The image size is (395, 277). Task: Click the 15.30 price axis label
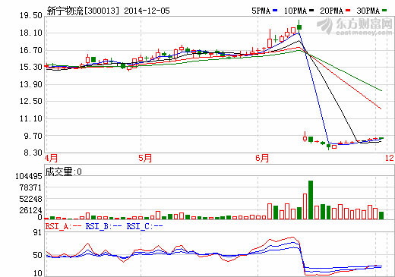pos(31,67)
